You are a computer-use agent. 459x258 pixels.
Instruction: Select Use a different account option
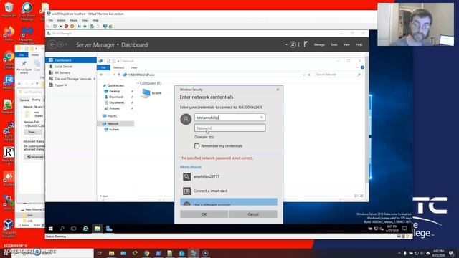[229, 202]
